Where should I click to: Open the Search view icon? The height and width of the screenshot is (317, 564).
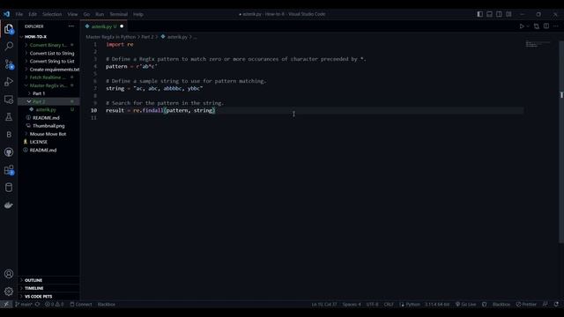tap(9, 46)
